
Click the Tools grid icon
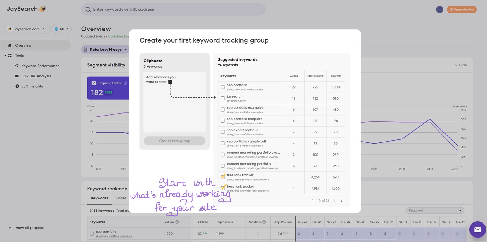pos(10,56)
